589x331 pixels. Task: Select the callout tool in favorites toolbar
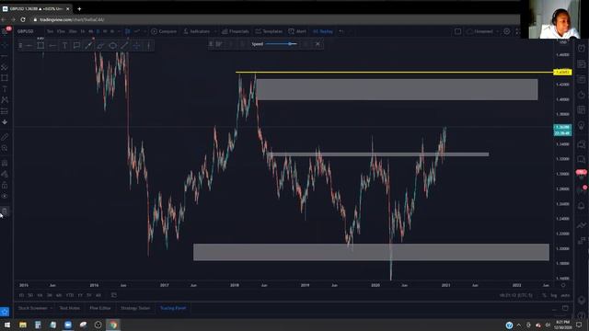76,46
